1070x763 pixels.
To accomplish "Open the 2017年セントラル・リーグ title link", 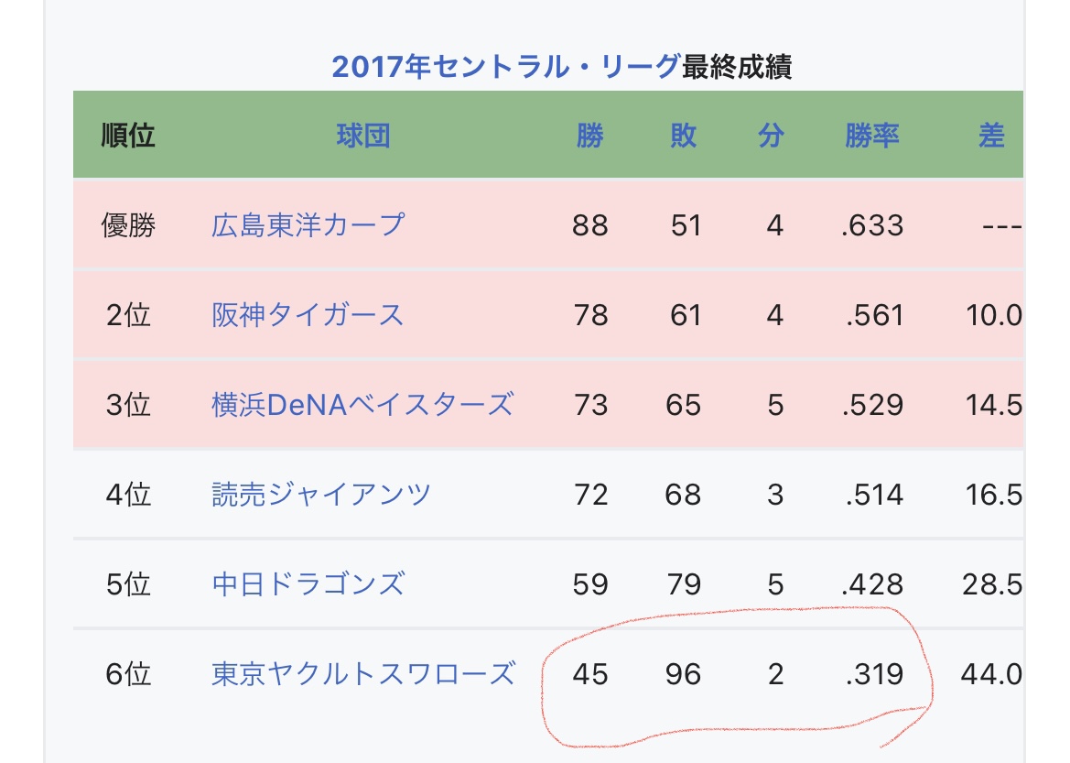I will (505, 67).
